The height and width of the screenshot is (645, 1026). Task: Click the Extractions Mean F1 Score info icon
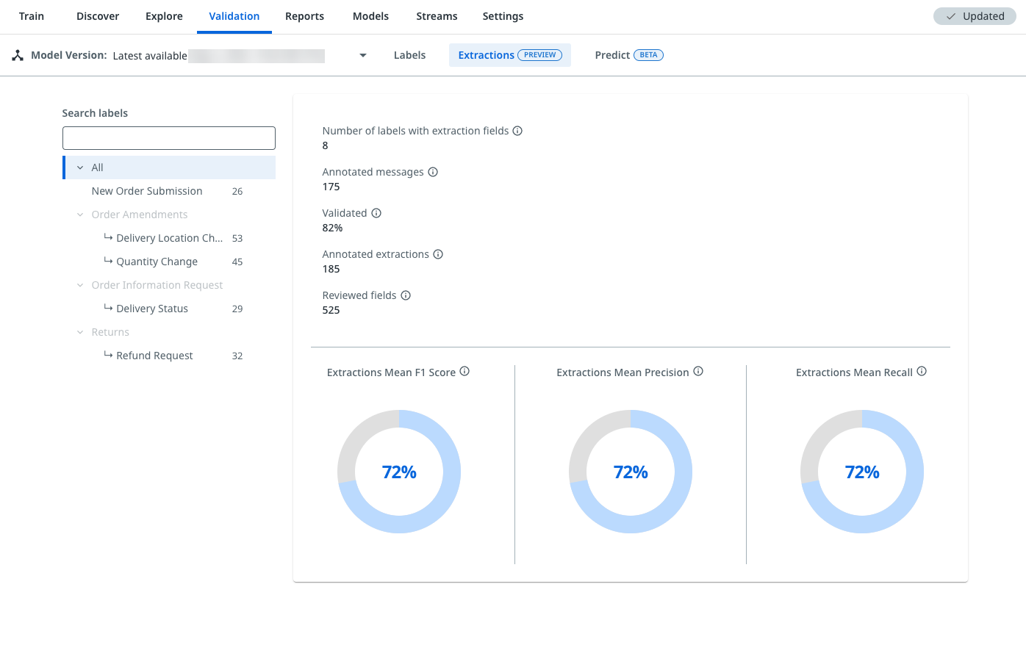pos(464,372)
